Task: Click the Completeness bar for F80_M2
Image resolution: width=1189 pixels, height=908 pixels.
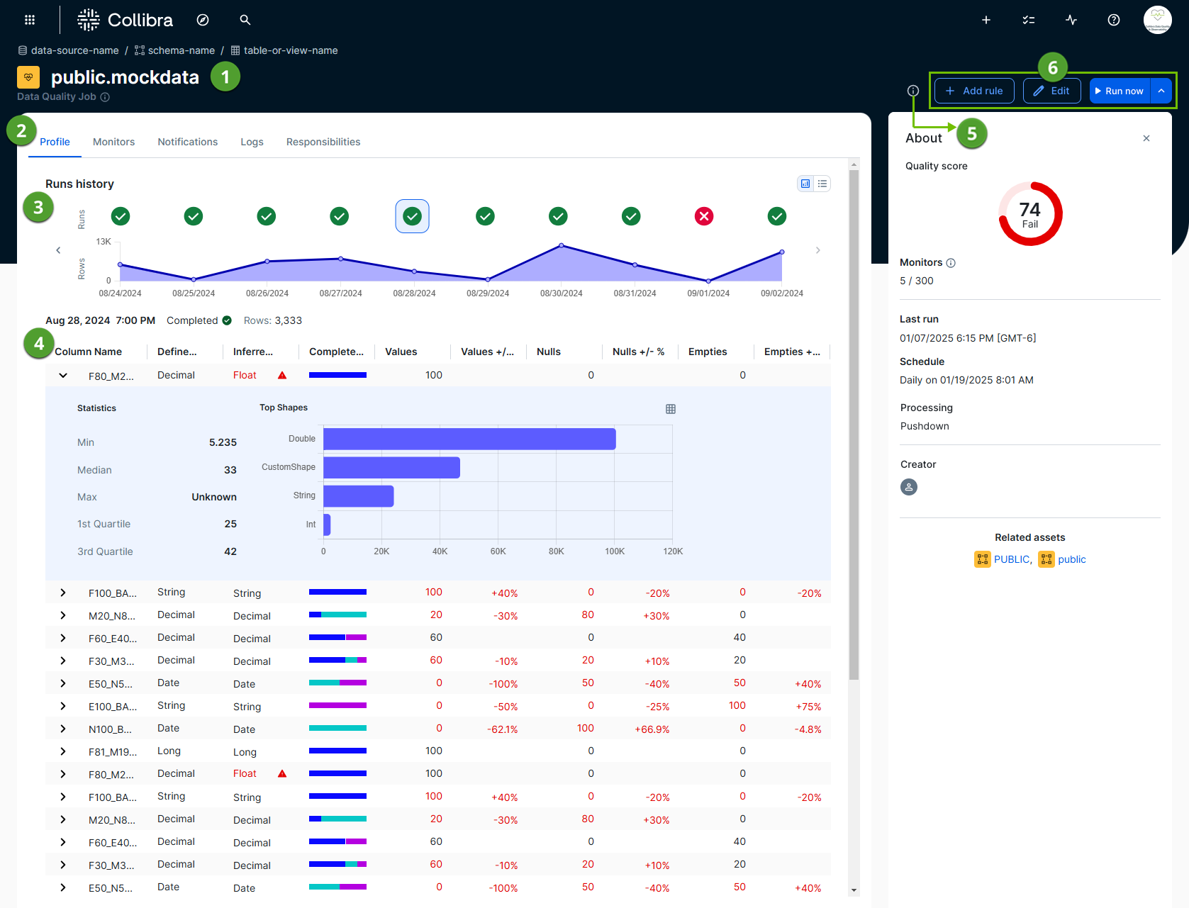Action: 337,375
